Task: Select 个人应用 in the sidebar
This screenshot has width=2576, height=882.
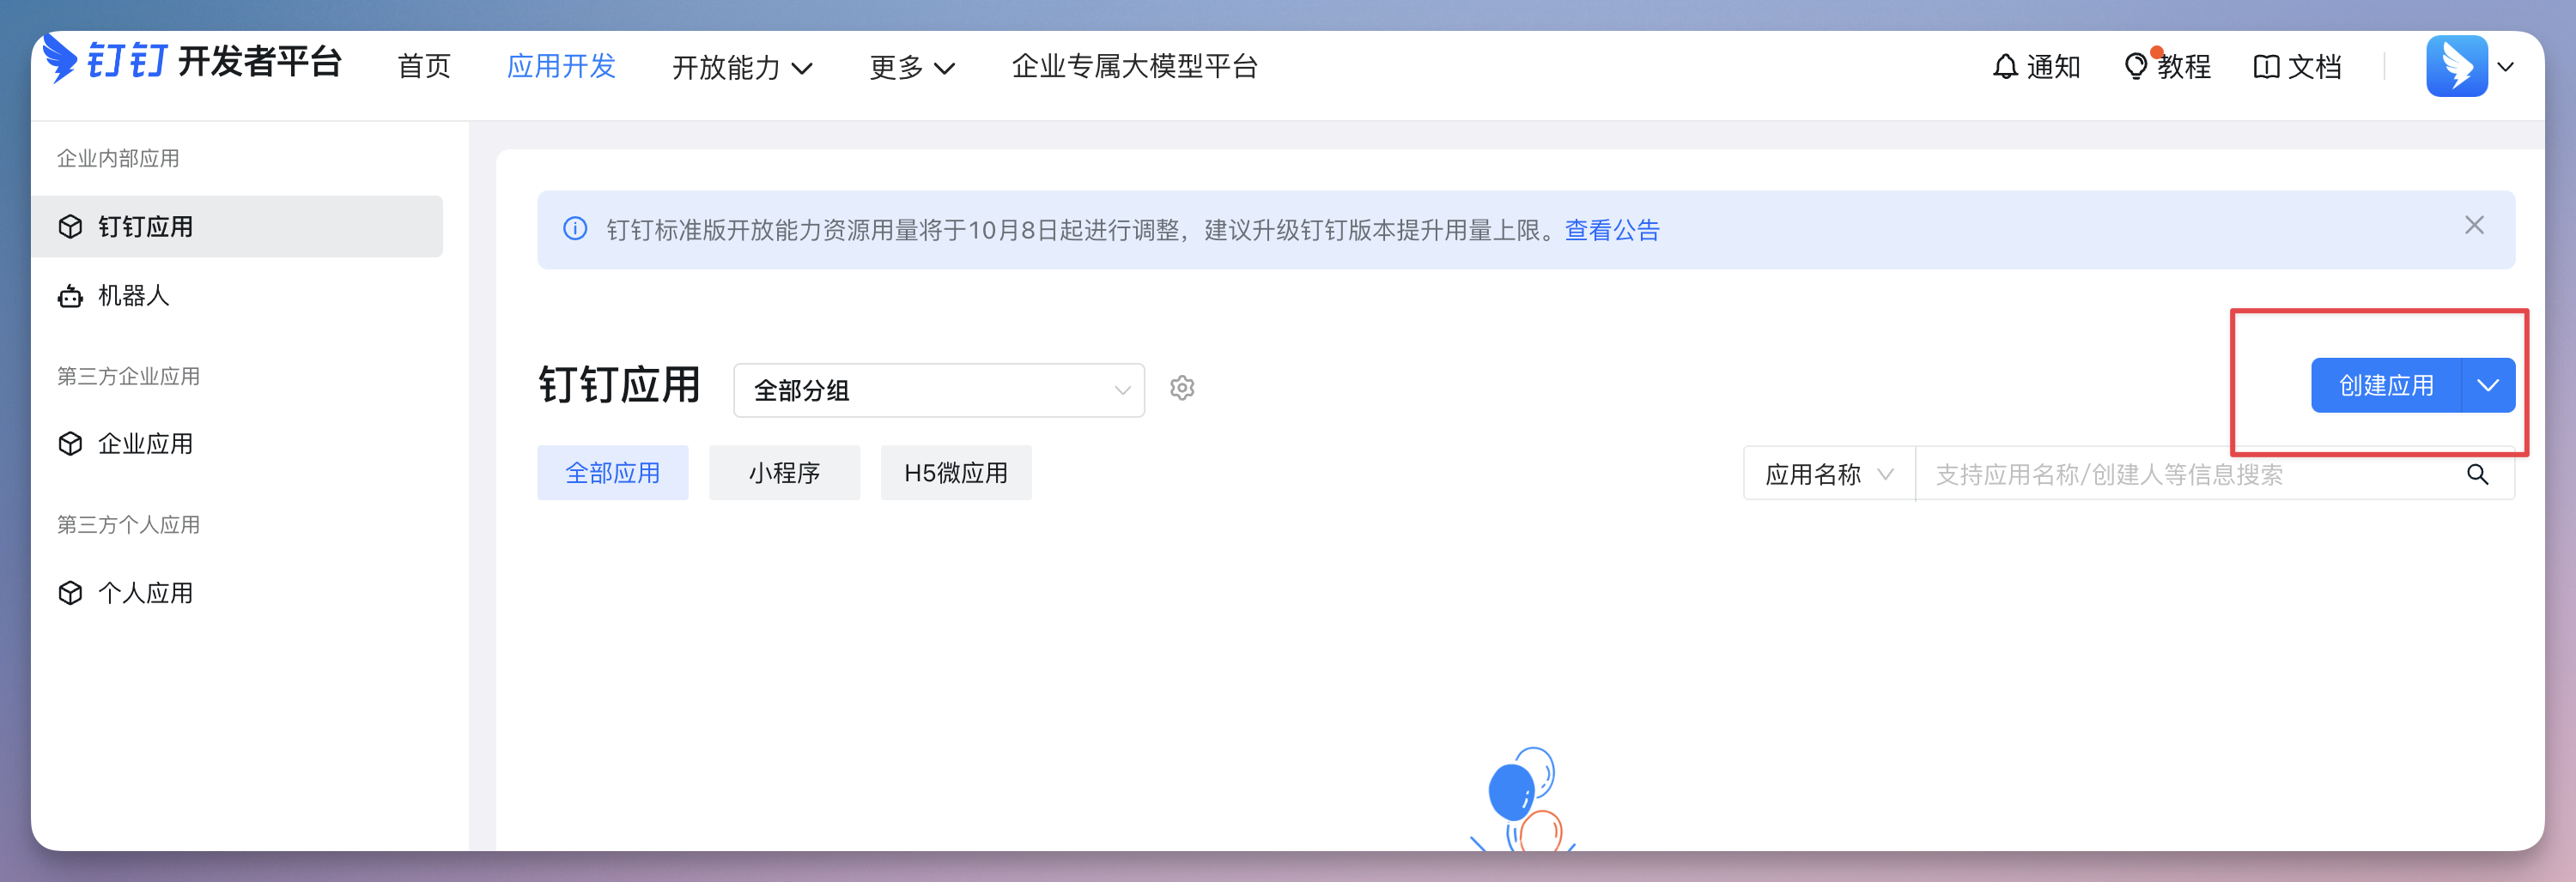Action: (237, 594)
